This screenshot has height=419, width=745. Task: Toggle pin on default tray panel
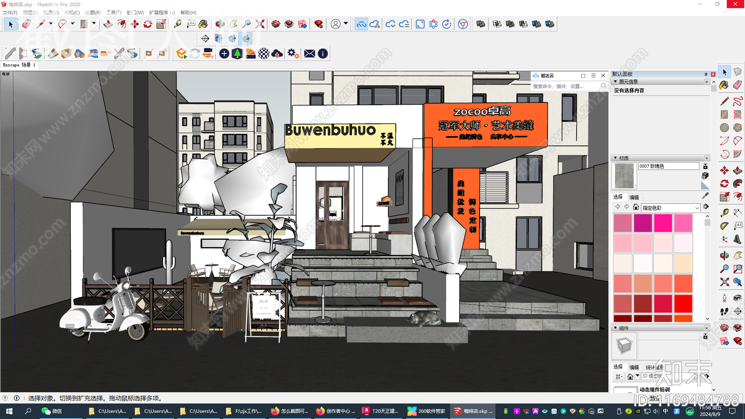tap(706, 74)
